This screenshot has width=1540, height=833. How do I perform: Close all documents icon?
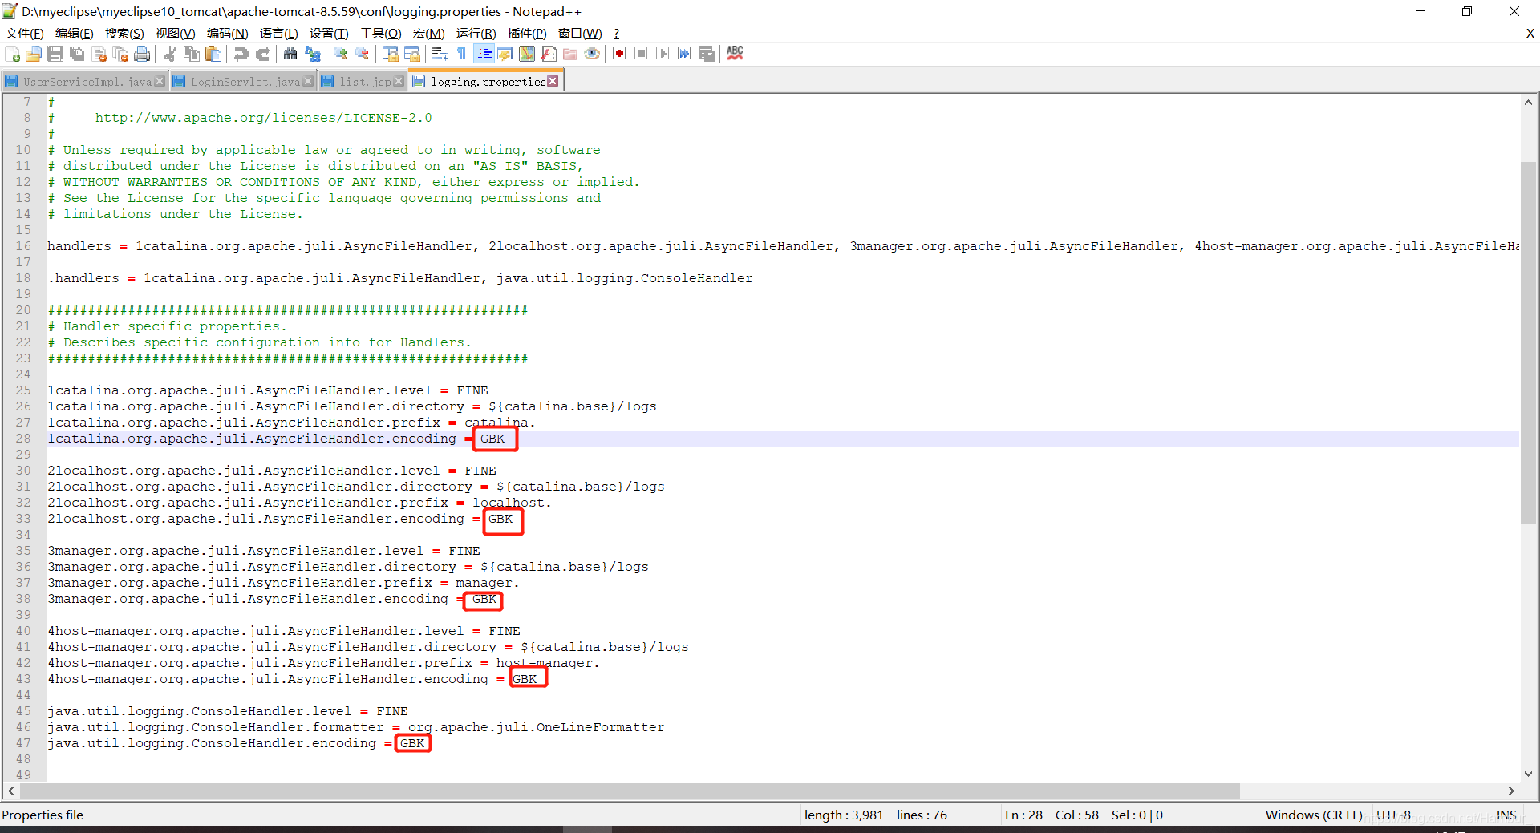[x=121, y=54]
